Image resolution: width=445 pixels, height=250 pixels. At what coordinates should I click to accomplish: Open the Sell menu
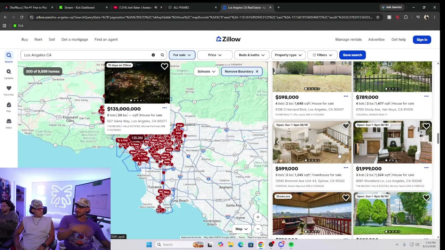pyautogui.click(x=51, y=39)
